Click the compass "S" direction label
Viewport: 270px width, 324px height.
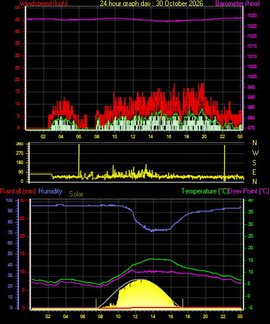pyautogui.click(x=255, y=163)
